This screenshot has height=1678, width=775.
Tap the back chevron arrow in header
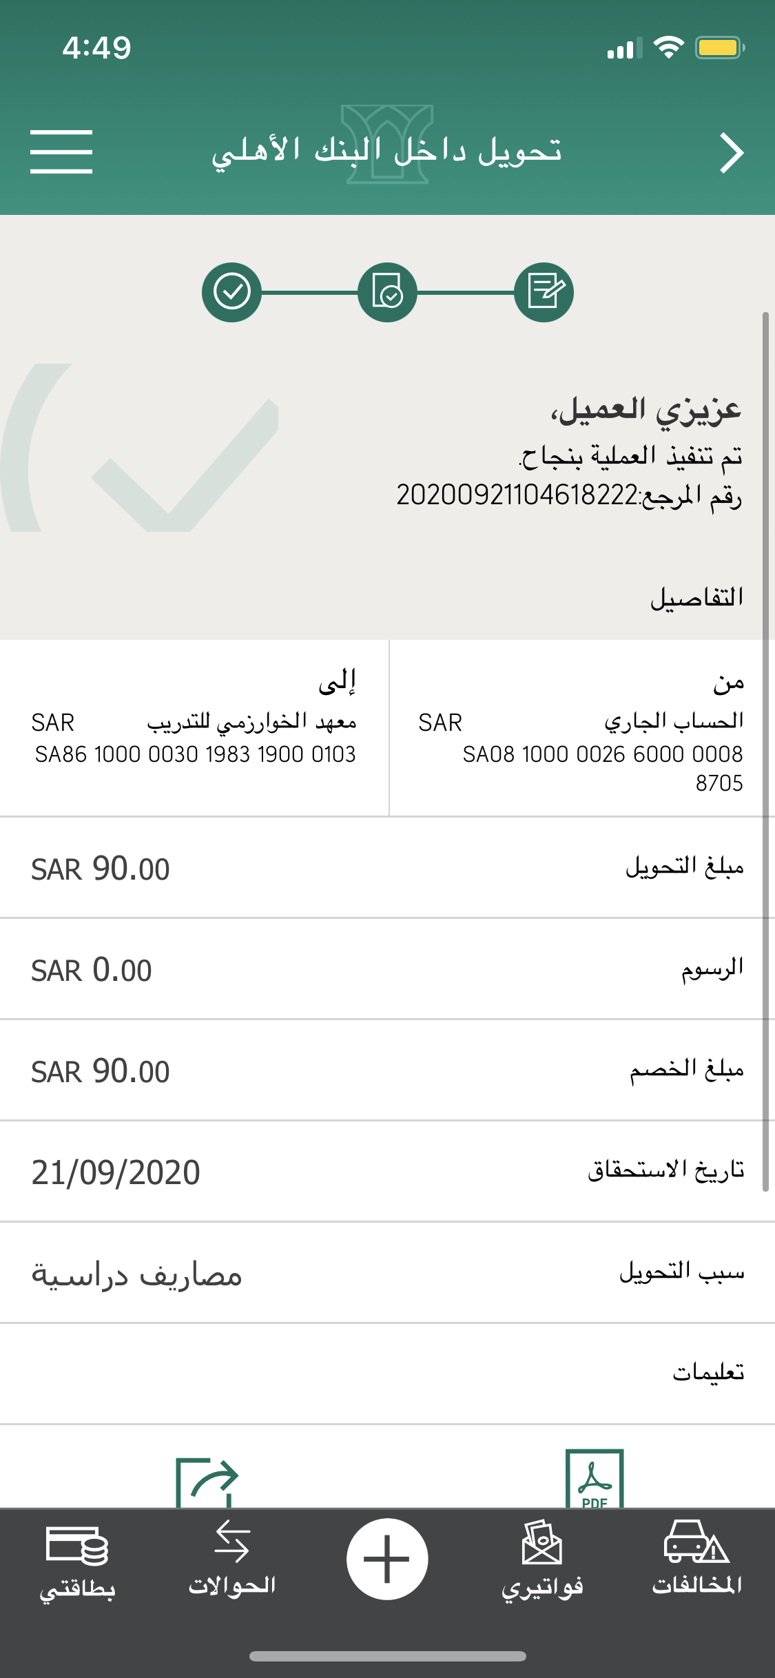(731, 153)
